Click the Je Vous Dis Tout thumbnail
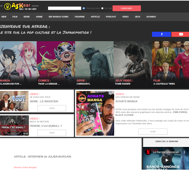The height and width of the screenshot is (170, 189). click(x=14, y=101)
